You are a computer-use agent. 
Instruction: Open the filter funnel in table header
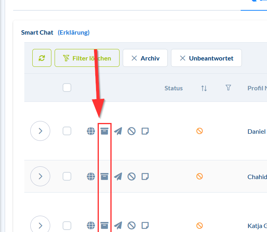[x=228, y=88]
